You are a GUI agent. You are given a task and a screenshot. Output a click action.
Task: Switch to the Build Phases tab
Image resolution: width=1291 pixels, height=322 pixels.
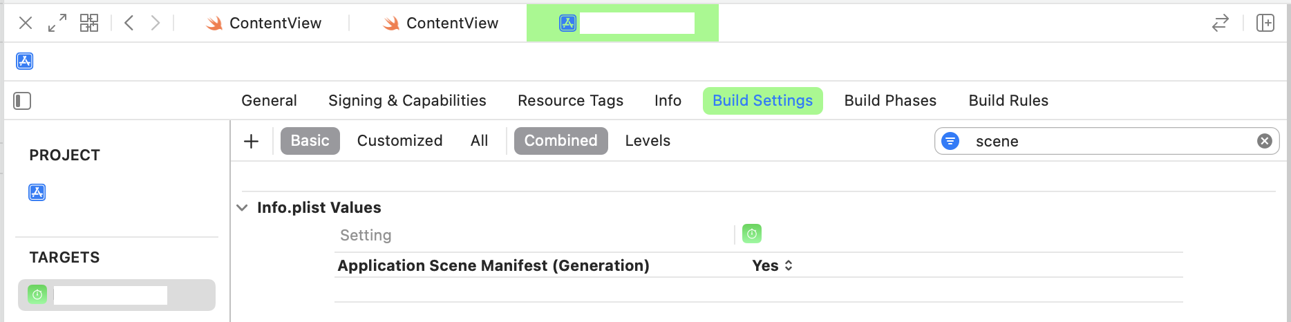[890, 101]
